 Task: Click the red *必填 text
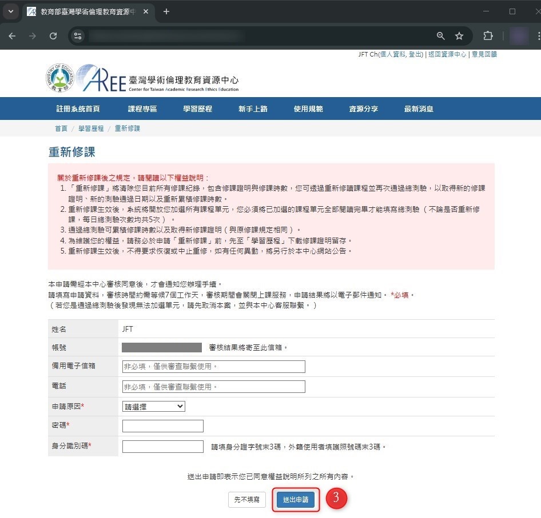[400, 295]
